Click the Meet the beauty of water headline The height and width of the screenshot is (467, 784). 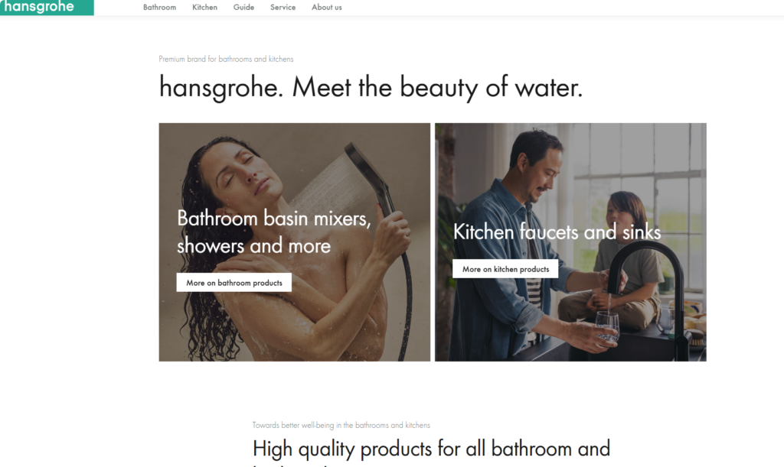(437, 88)
